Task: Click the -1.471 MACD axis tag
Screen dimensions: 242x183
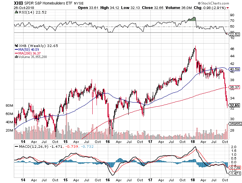Action: [235, 174]
